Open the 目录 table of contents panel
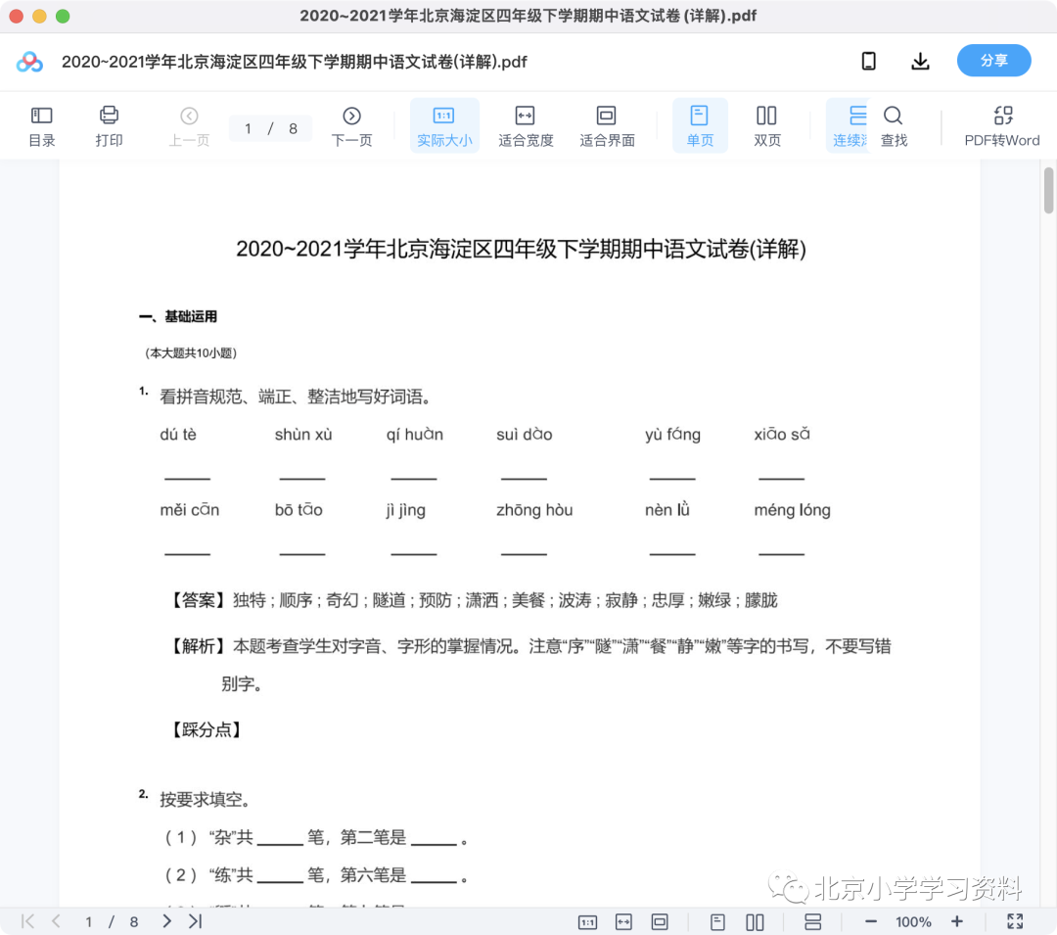This screenshot has width=1057, height=935. (42, 126)
